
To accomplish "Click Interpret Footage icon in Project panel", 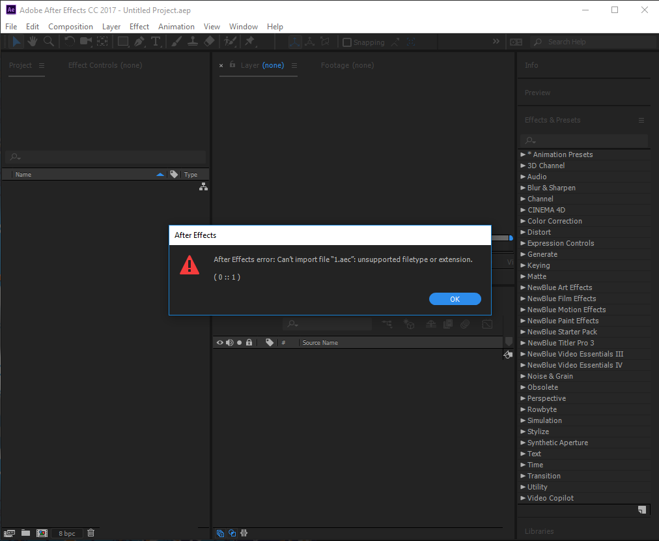I will point(9,533).
